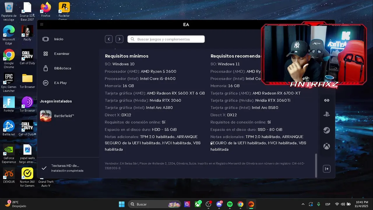Click the microphone tray icon
The image size is (373, 210).
319,204
